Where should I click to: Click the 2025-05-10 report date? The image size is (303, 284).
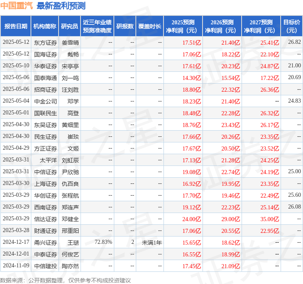click(x=16, y=66)
